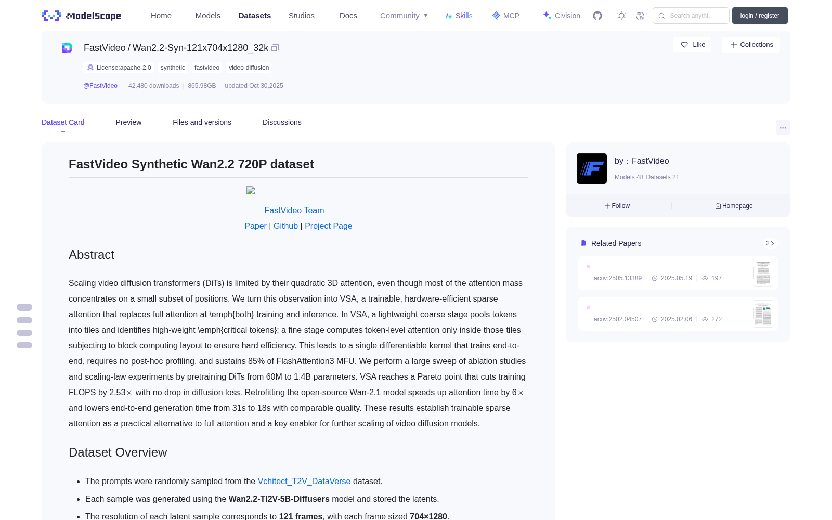The height and width of the screenshot is (520, 832).
Task: Open the Docs section
Action: coord(348,16)
